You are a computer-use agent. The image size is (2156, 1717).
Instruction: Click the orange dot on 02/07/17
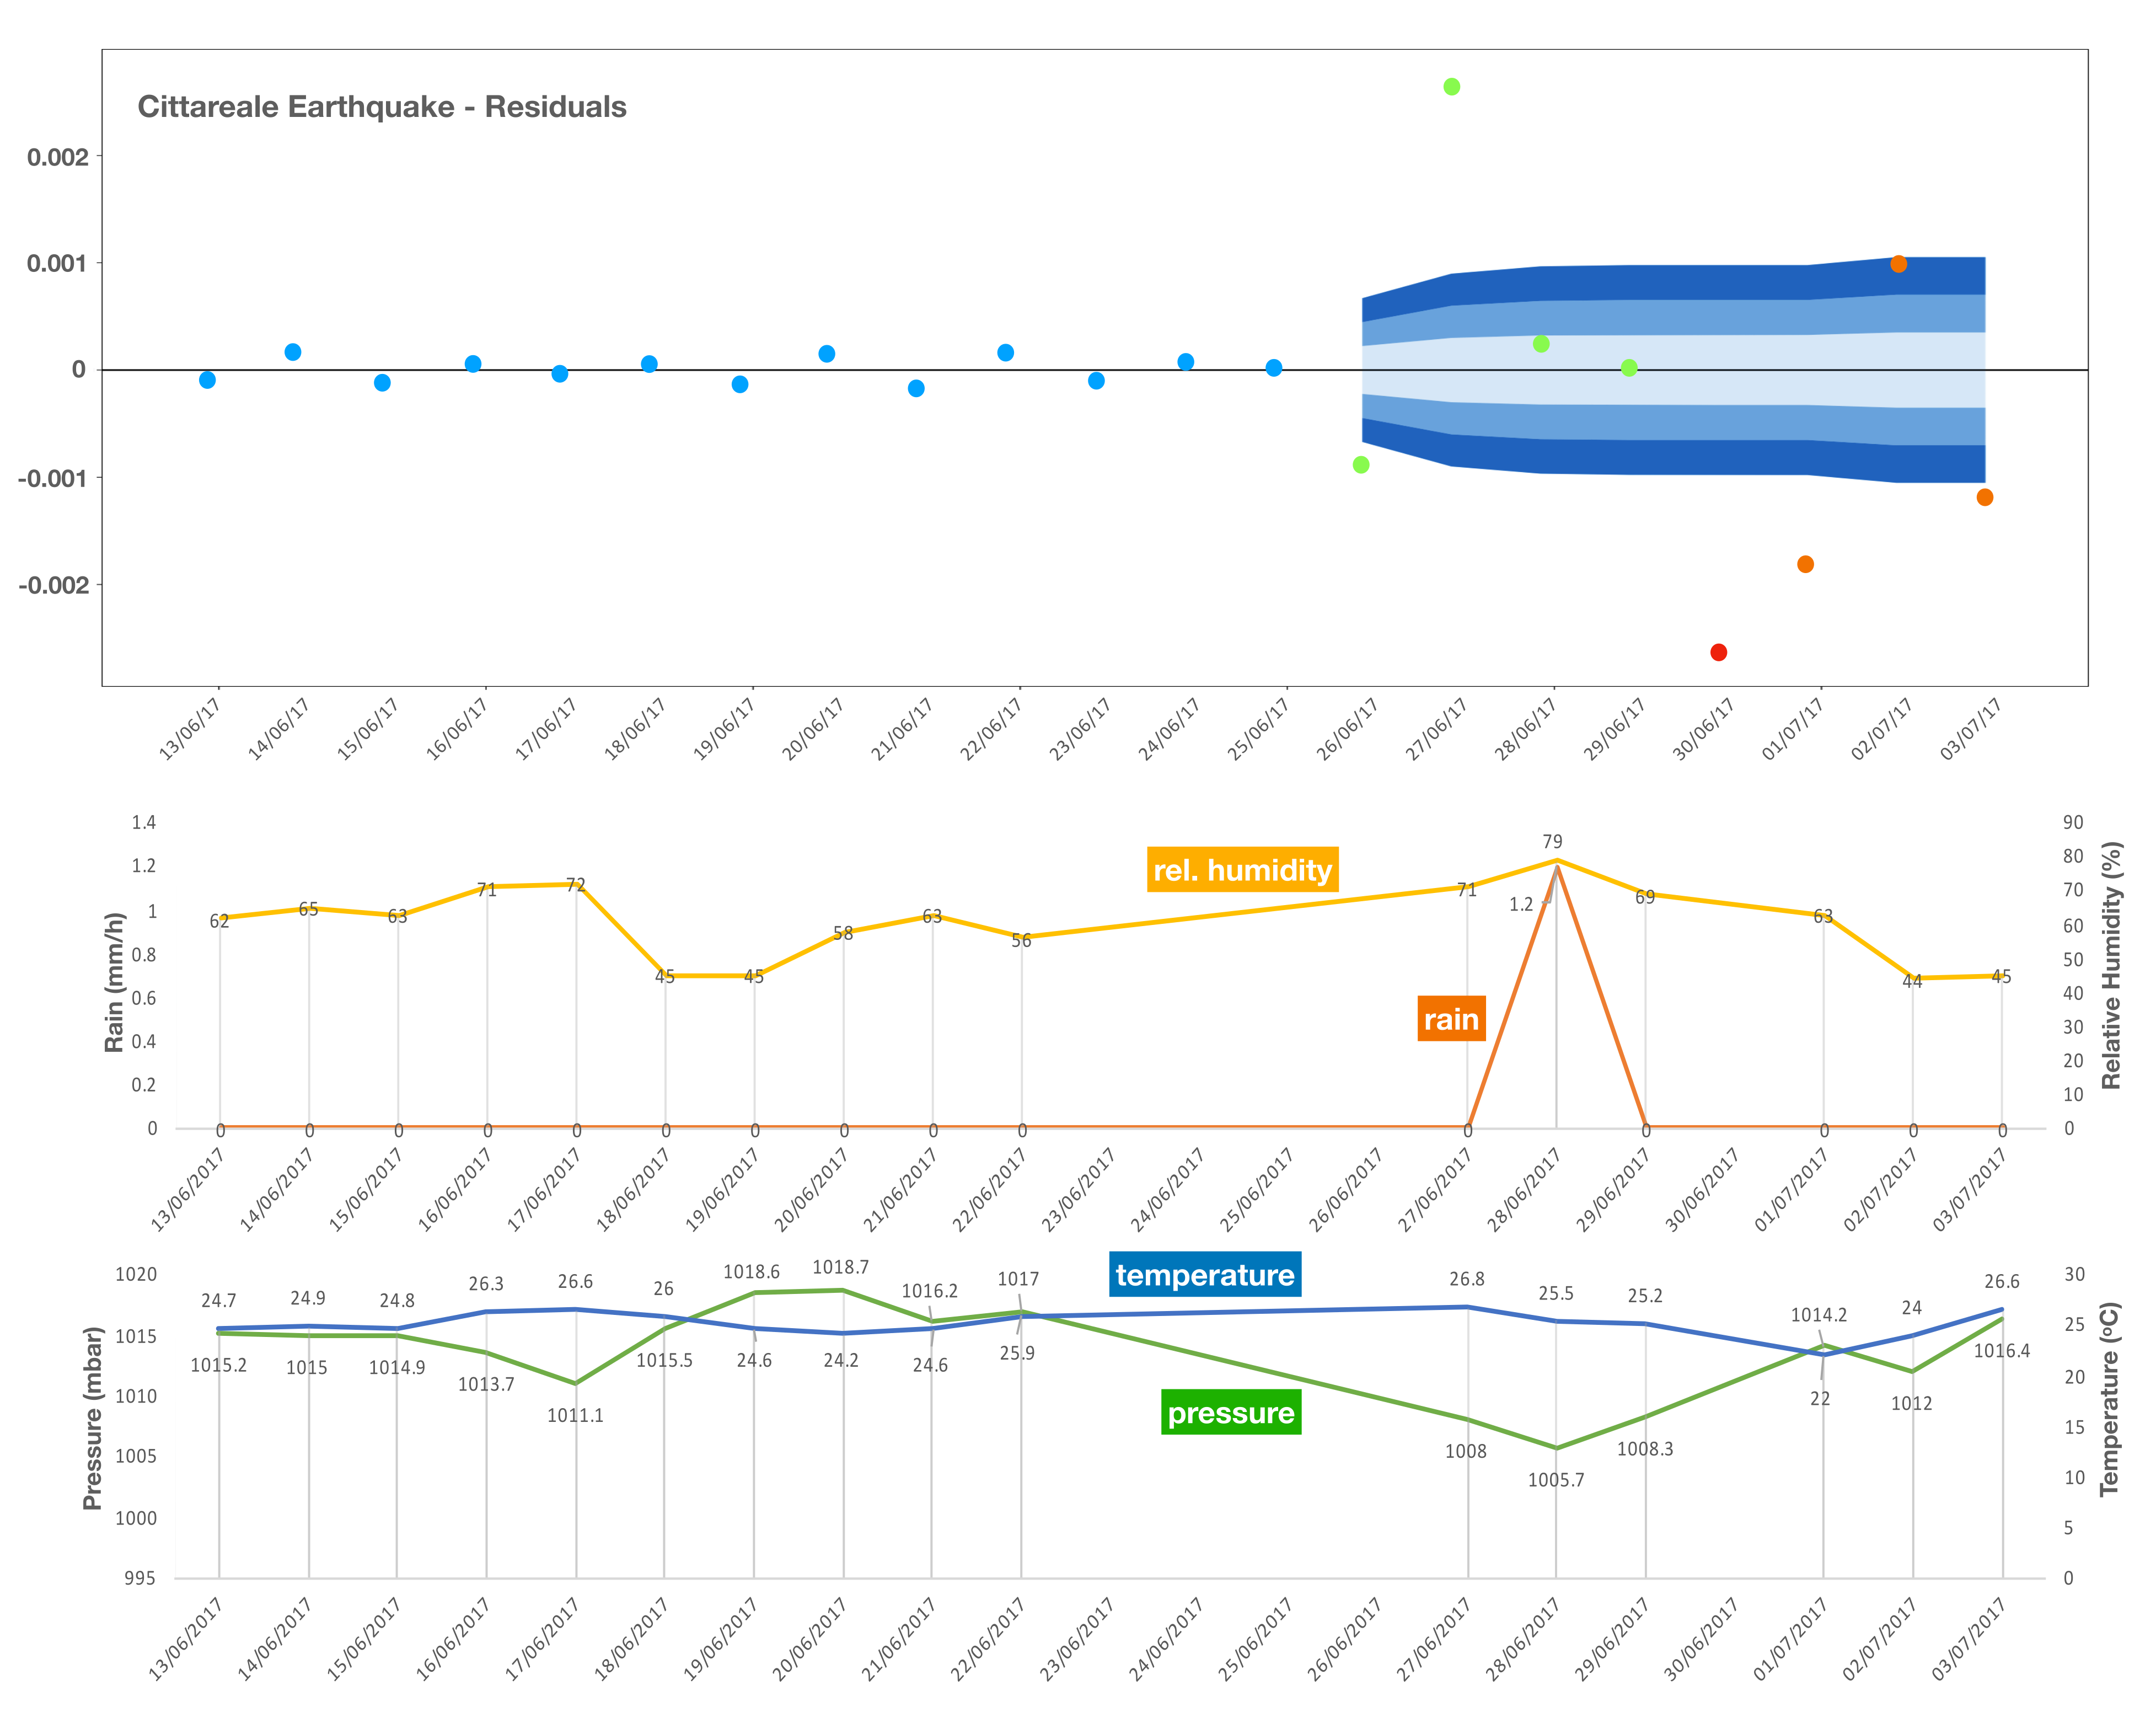point(1899,264)
